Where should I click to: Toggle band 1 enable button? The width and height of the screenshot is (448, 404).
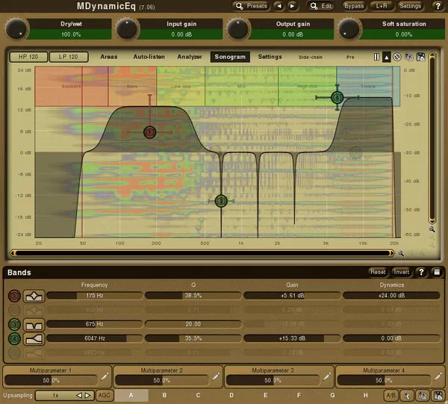click(x=14, y=296)
